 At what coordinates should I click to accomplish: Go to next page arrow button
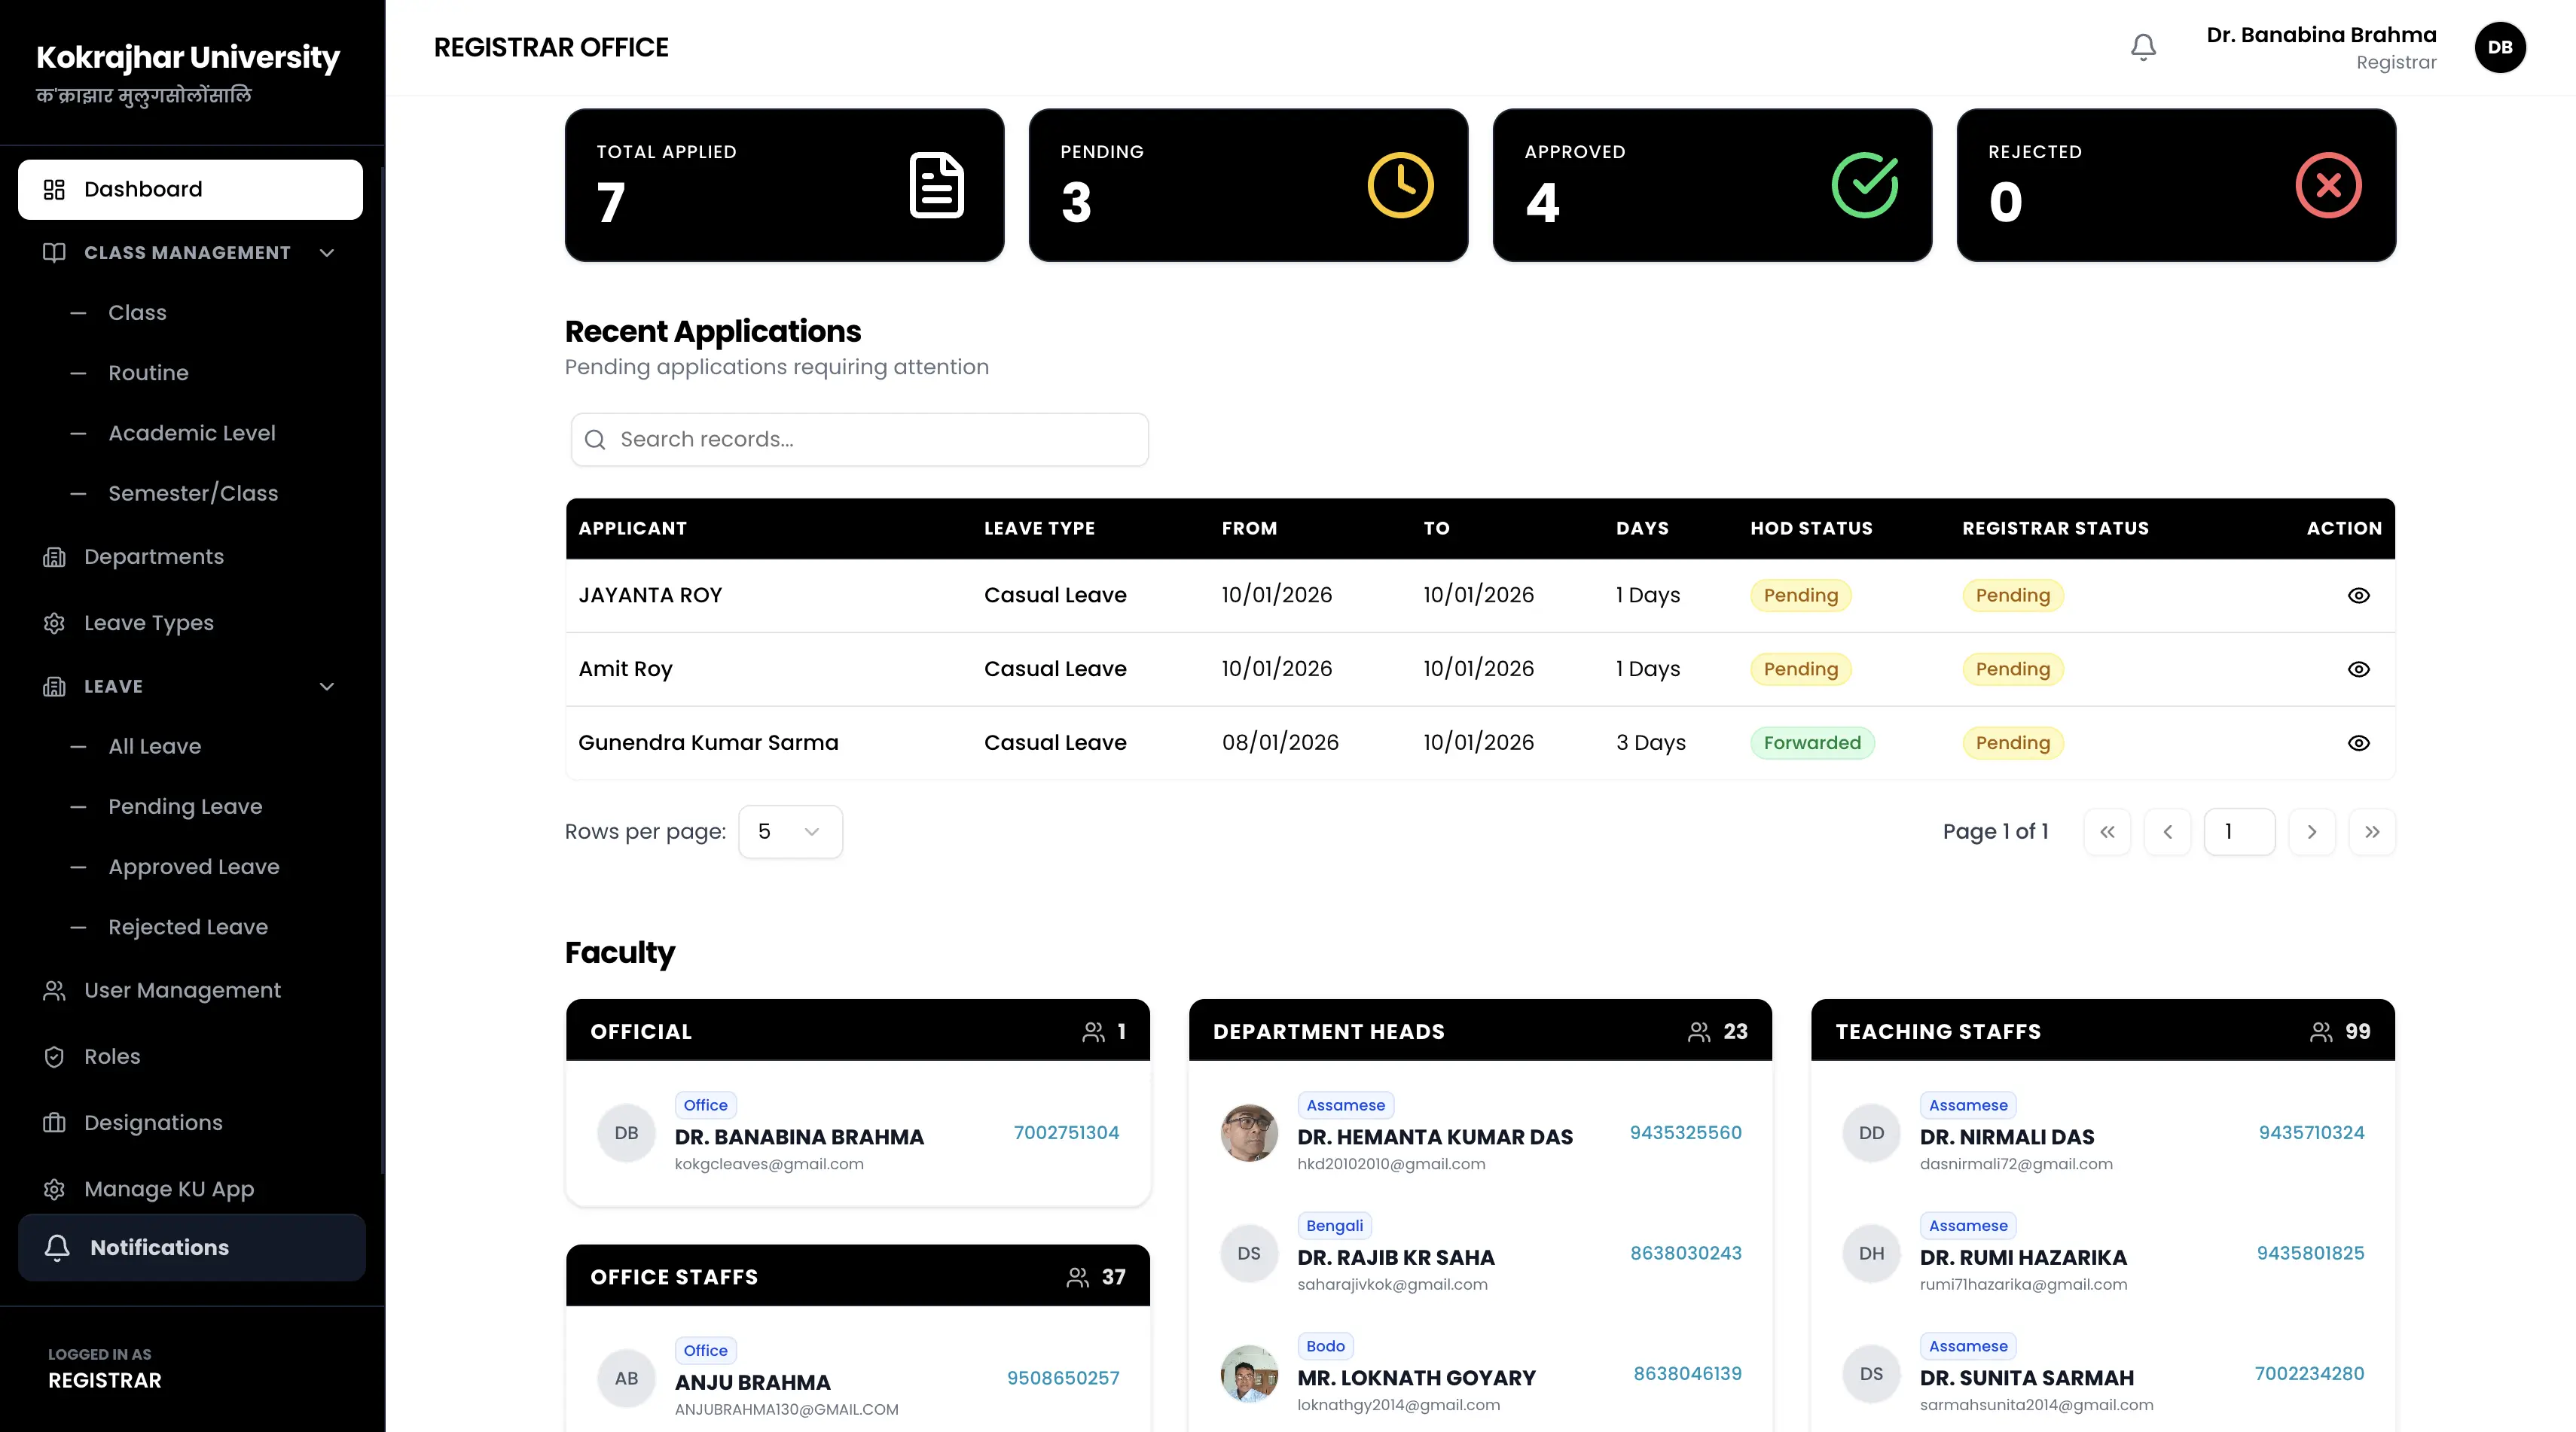pyautogui.click(x=2311, y=831)
